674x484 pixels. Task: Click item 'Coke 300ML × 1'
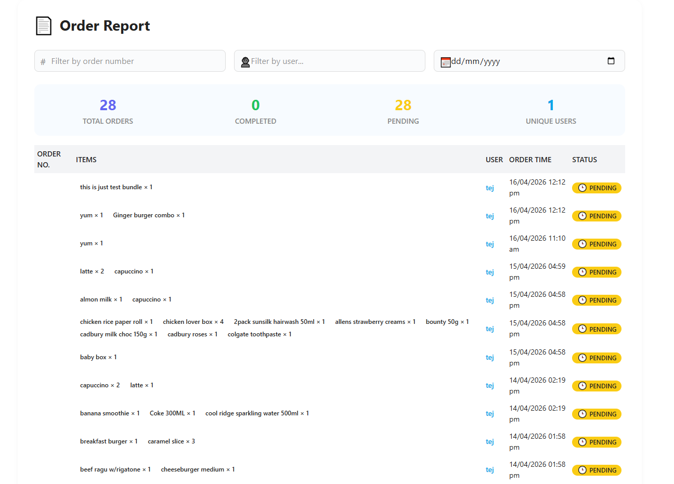point(173,413)
